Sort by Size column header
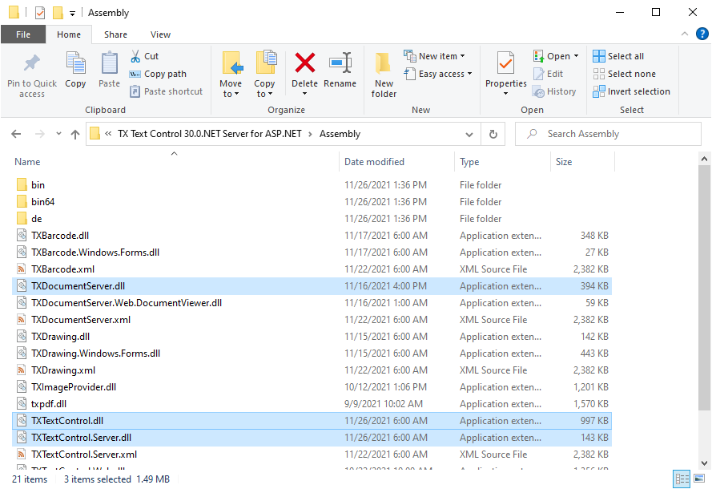Viewport: 712px width, 489px height. coord(564,162)
